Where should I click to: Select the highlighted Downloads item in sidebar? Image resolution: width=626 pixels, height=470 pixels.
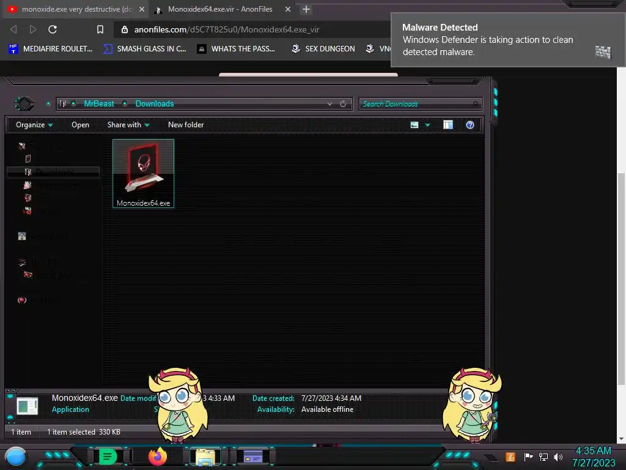pyautogui.click(x=53, y=172)
